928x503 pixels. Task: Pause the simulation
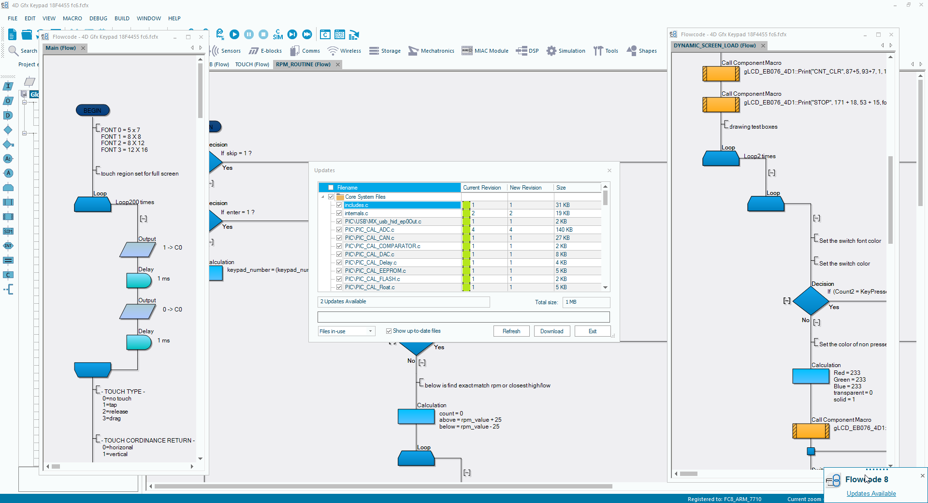pyautogui.click(x=249, y=34)
